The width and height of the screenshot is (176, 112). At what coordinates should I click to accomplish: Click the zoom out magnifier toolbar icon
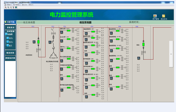pos(8,7)
